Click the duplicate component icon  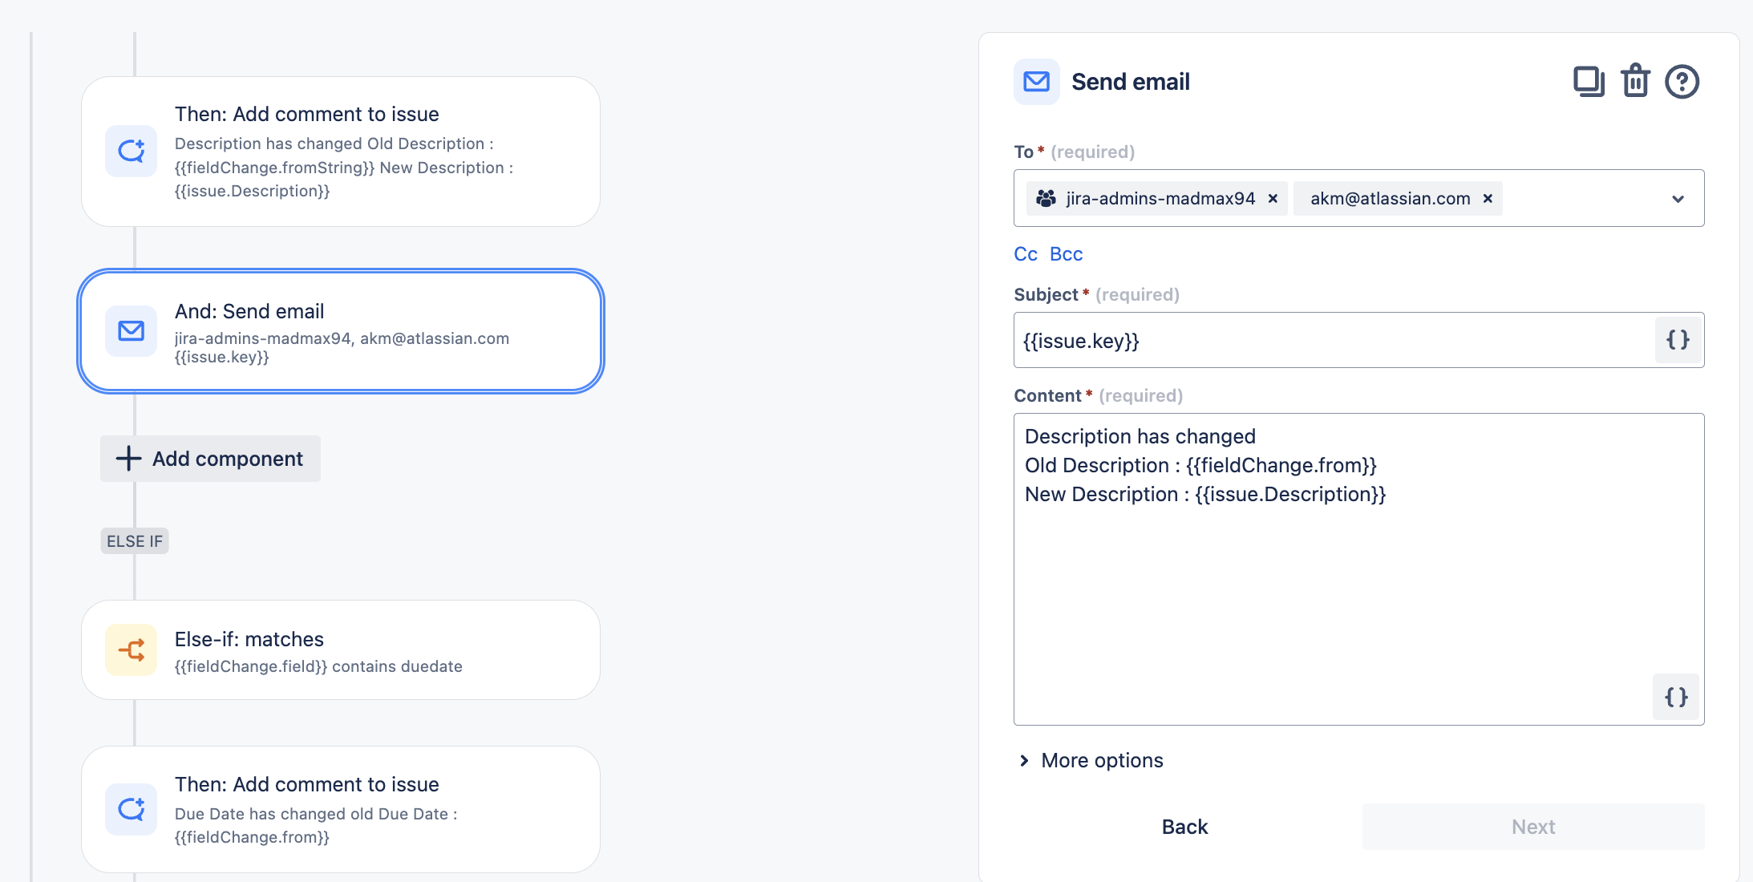[1588, 82]
